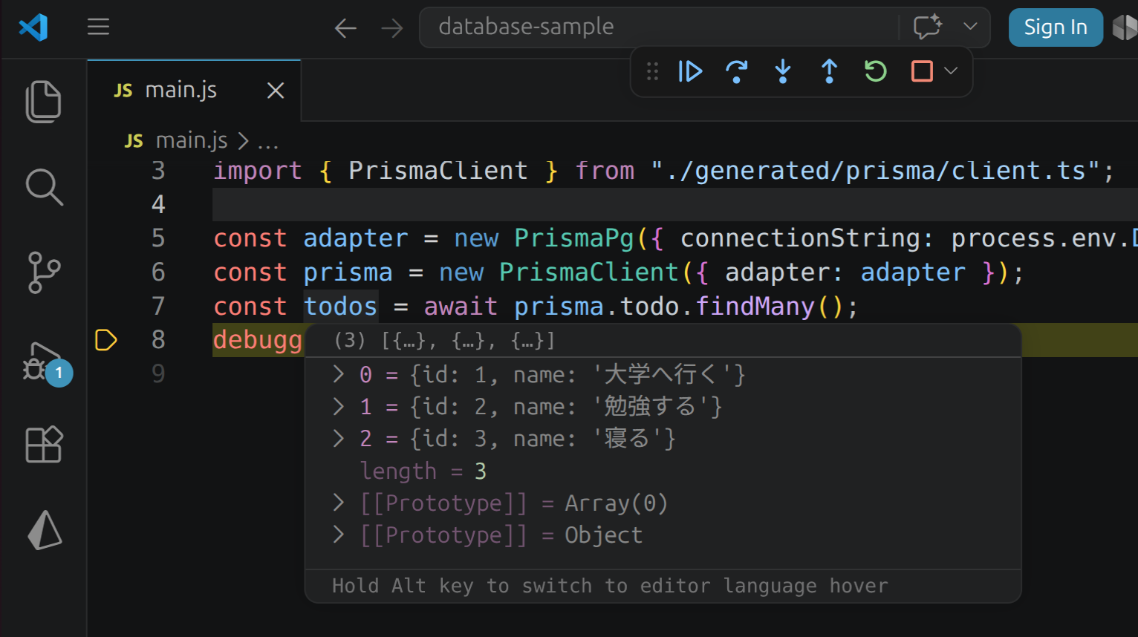The height and width of the screenshot is (637, 1138).
Task: Expand item 2 with id 3
Action: click(x=339, y=438)
